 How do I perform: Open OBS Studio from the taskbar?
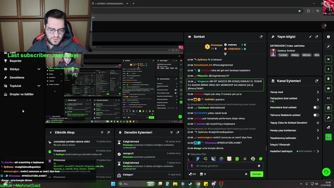pyautogui.click(x=221, y=184)
